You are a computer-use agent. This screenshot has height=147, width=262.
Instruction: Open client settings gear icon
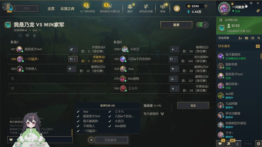251,3
